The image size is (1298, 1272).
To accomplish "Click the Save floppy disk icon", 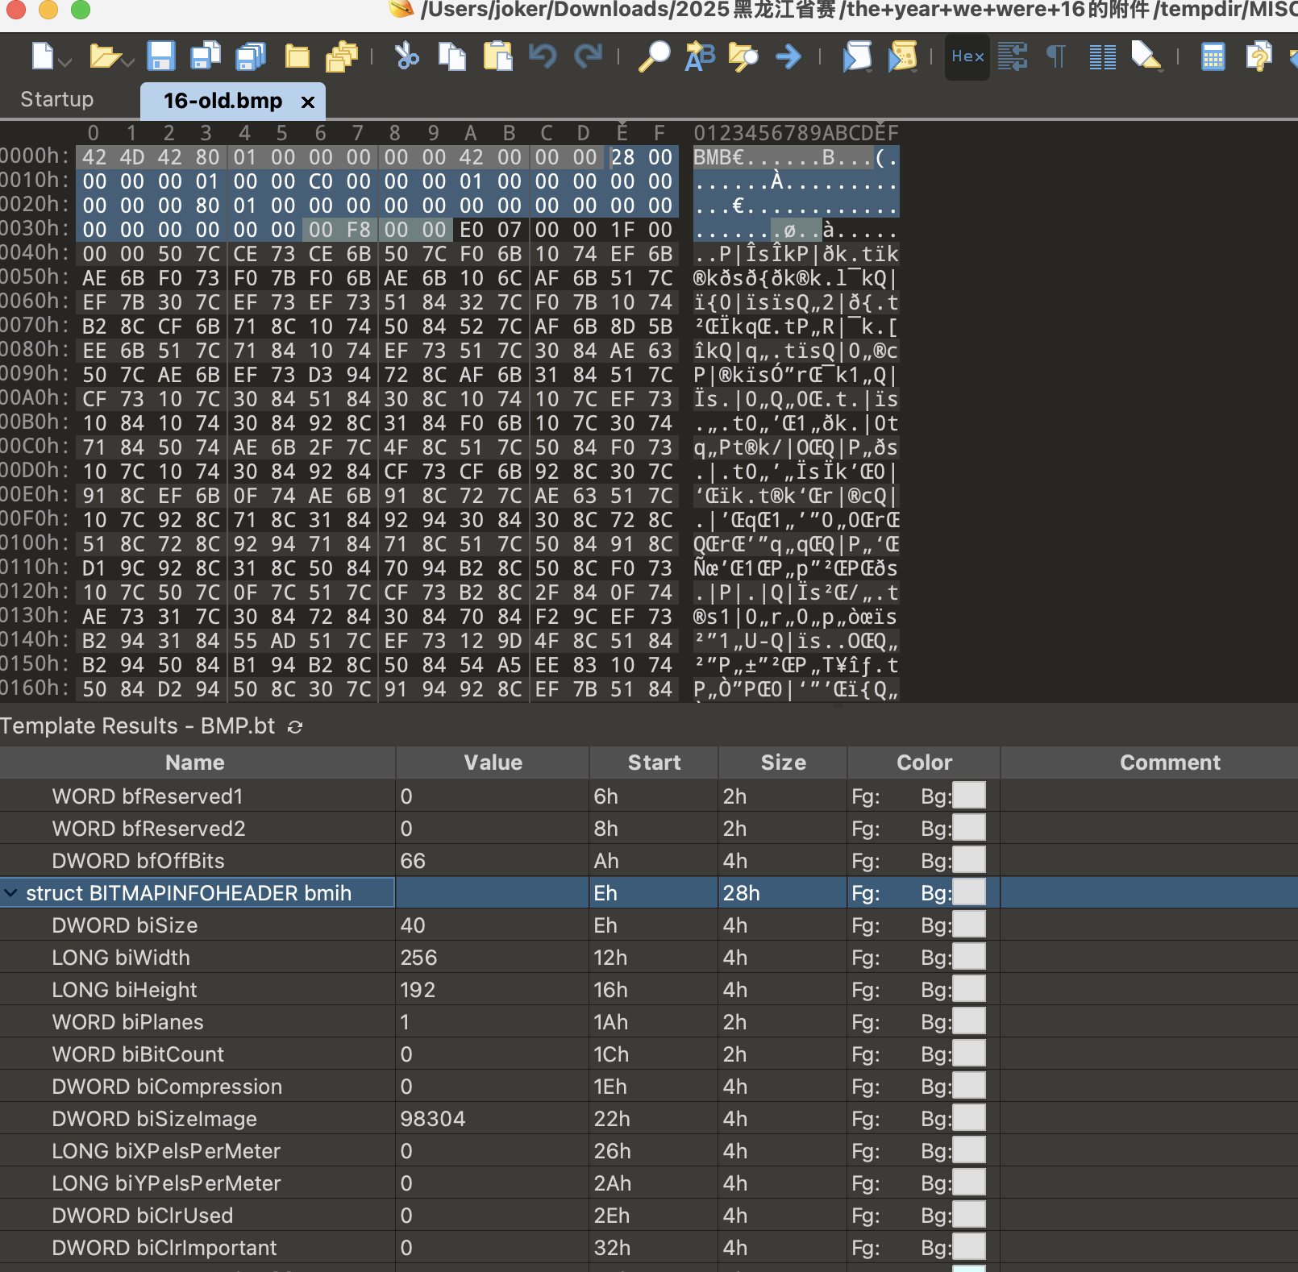I will (161, 56).
